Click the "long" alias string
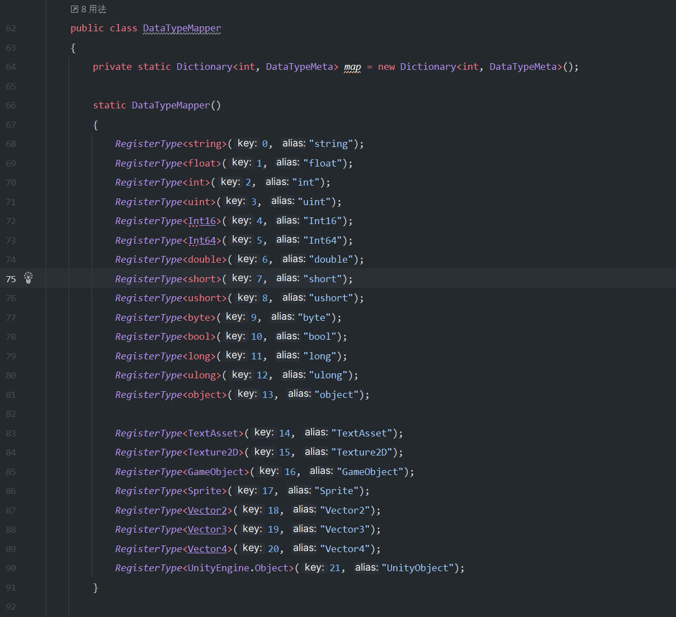 [x=320, y=356]
